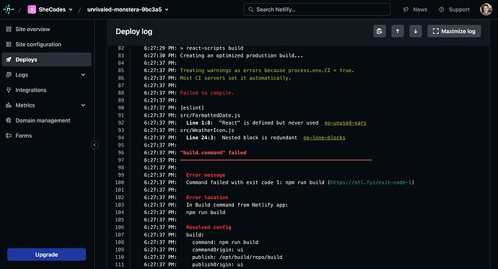Go to Site overview
Image resolution: width=498 pixels, height=269 pixels.
point(46,29)
